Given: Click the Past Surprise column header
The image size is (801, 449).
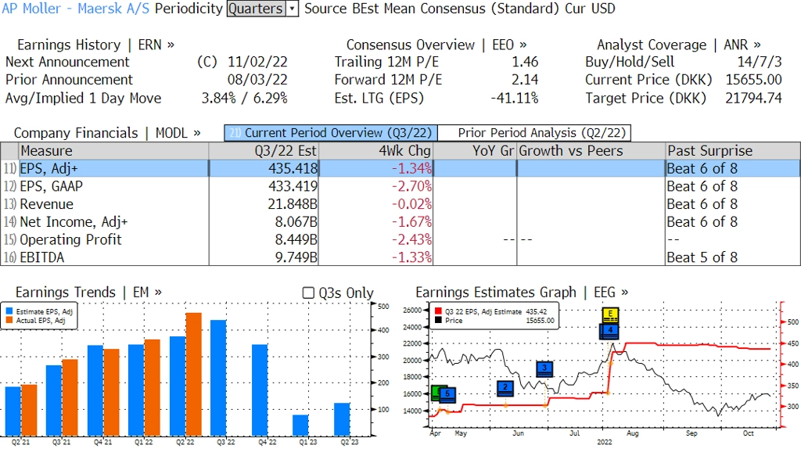Looking at the screenshot, I should (732, 151).
